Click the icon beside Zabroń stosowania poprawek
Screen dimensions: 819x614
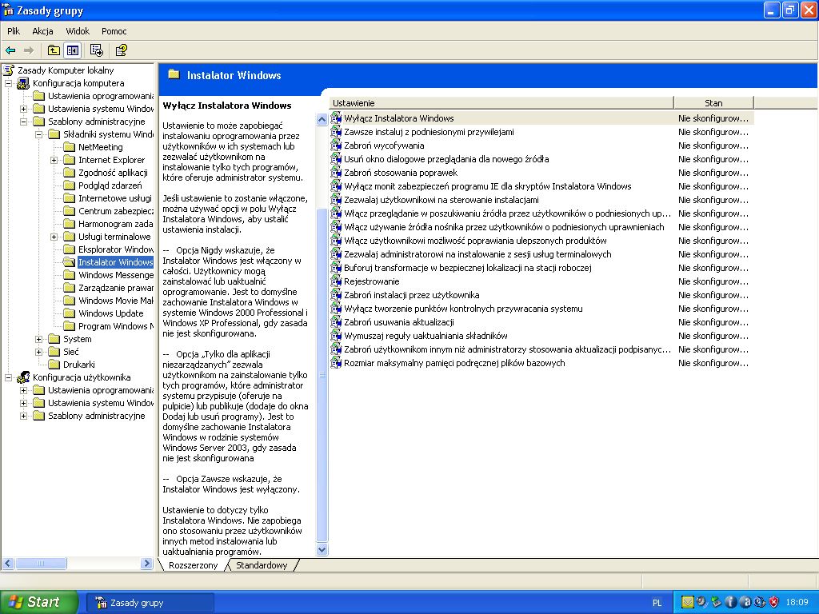[x=336, y=173]
